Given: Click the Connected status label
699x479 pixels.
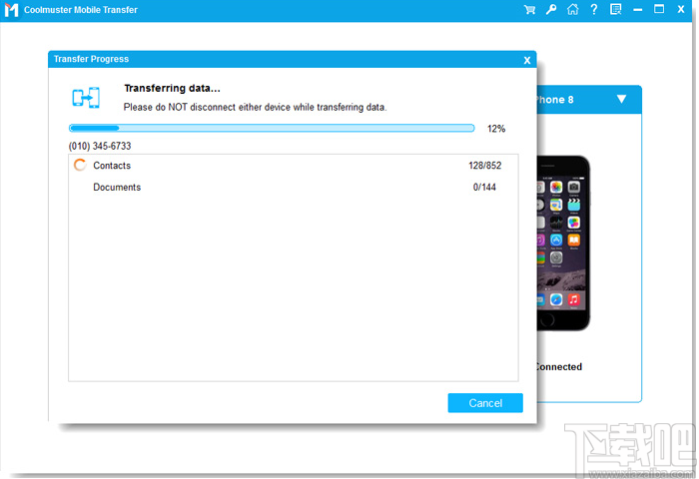Looking at the screenshot, I should click(559, 366).
